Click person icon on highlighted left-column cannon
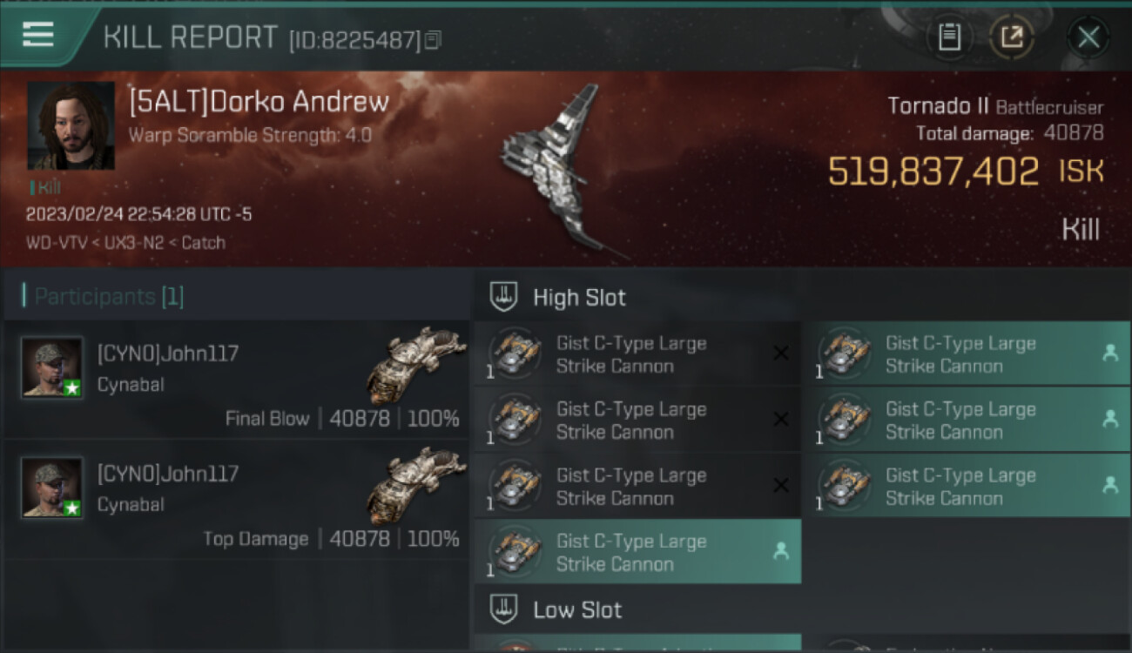 tap(781, 551)
